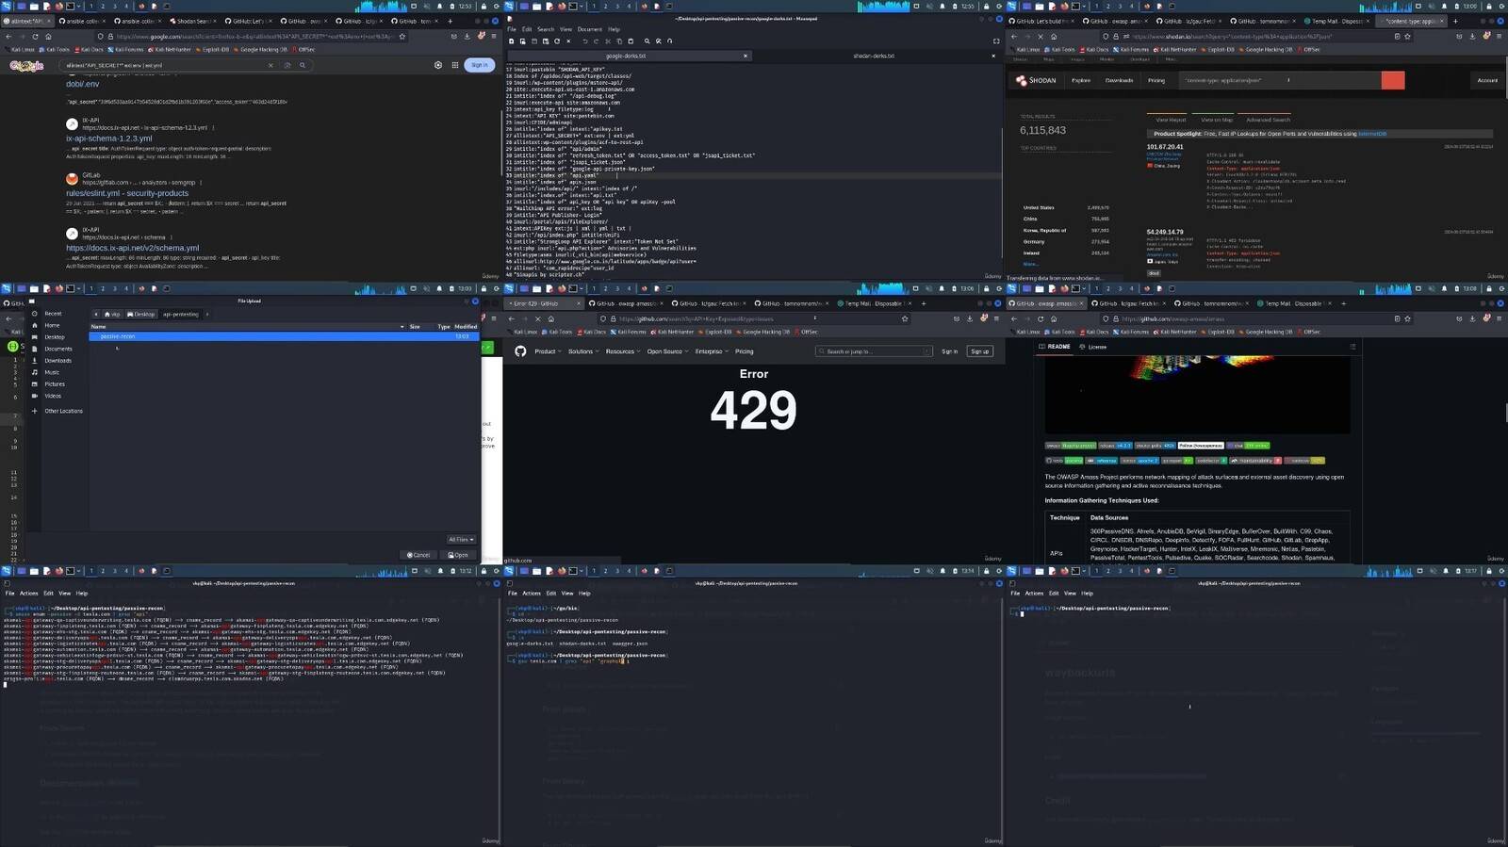This screenshot has width=1508, height=847.
Task: Click Kali menu icon in top-left panel
Action: pyautogui.click(x=6, y=6)
